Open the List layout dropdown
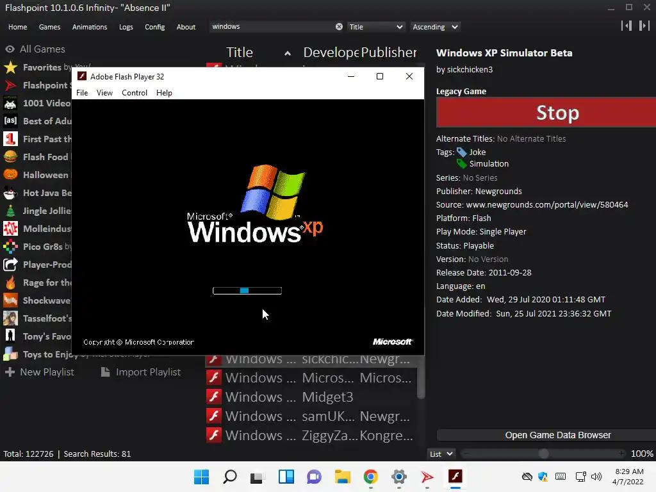656x492 pixels. coord(441,454)
